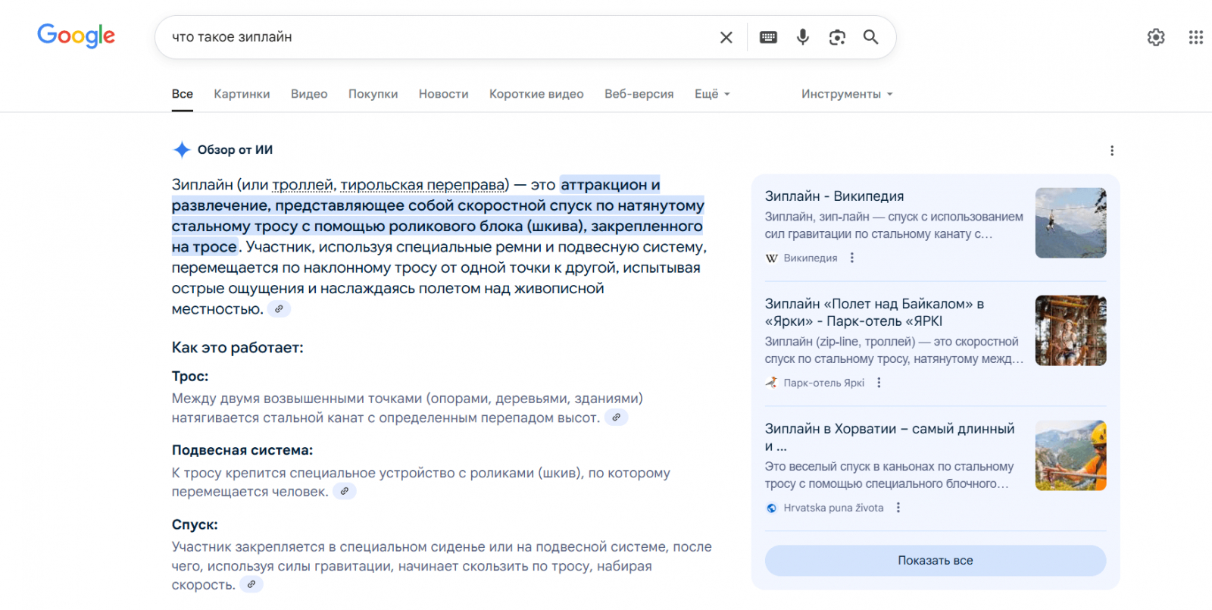Open the Google apps grid

point(1195,37)
